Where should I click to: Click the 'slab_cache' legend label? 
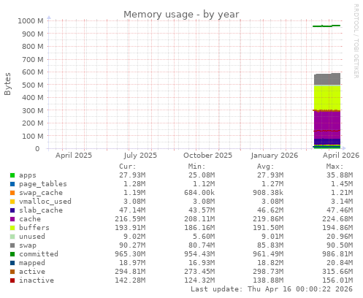click(x=41, y=210)
